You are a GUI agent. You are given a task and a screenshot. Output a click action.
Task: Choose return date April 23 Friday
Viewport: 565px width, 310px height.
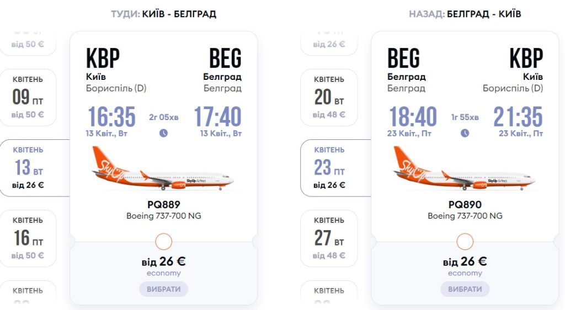(330, 167)
